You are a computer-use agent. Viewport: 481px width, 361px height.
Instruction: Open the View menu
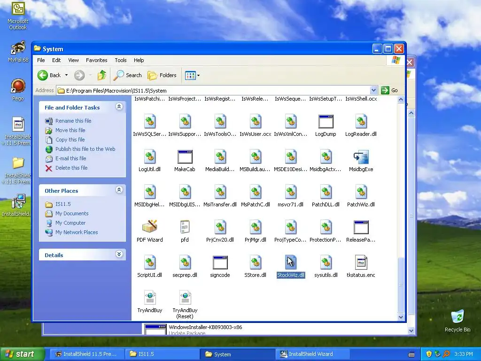click(x=73, y=60)
